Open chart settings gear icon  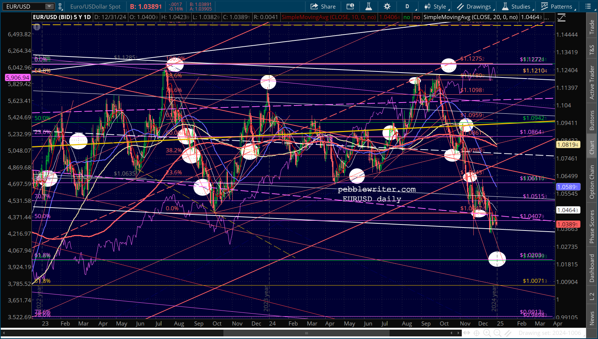[387, 6]
